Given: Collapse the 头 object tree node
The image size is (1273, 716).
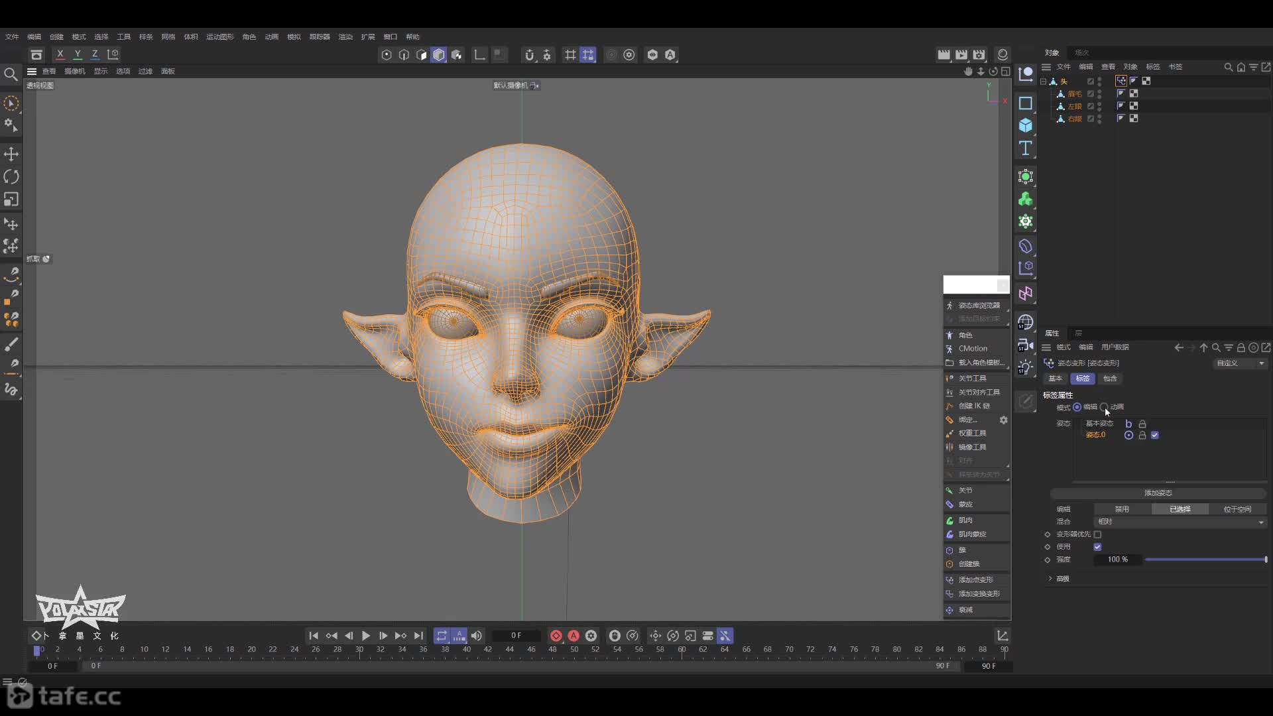Looking at the screenshot, I should 1044,82.
